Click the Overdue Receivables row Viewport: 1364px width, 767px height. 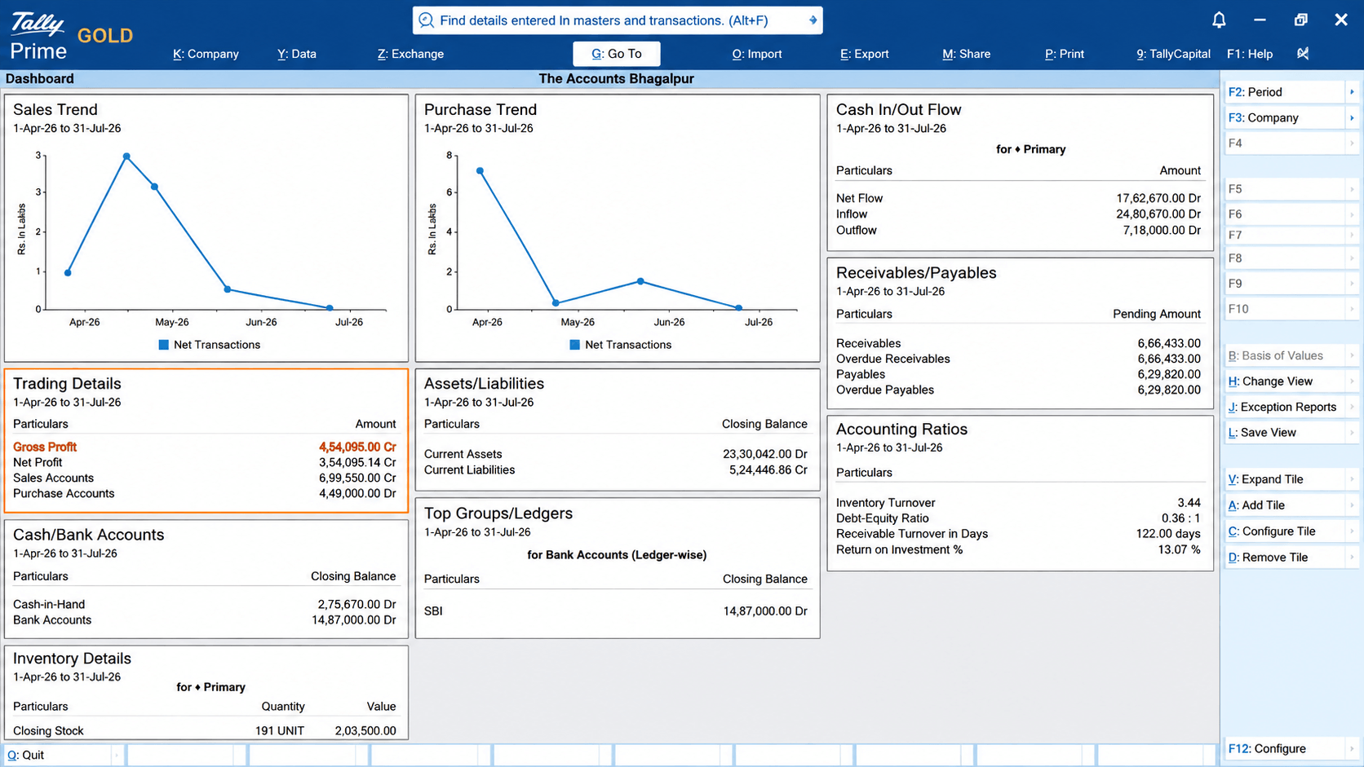pyautogui.click(x=1018, y=359)
